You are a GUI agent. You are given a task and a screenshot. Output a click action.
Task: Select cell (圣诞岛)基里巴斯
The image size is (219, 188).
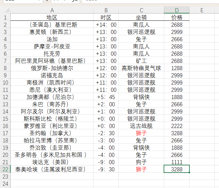tap(52, 25)
